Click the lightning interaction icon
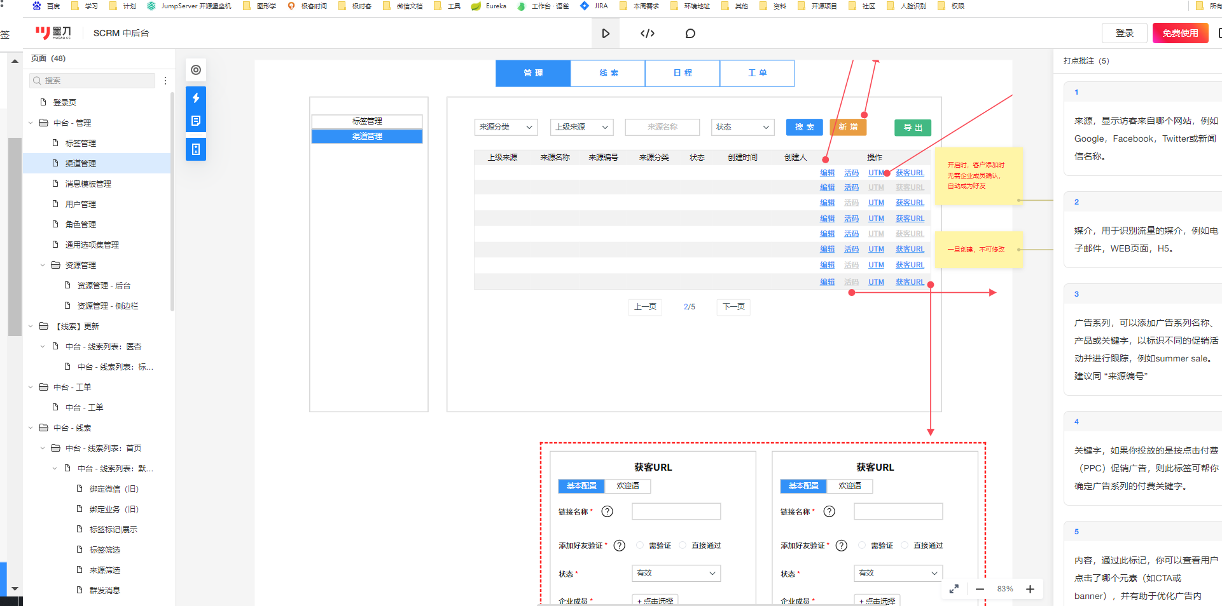 coord(196,98)
